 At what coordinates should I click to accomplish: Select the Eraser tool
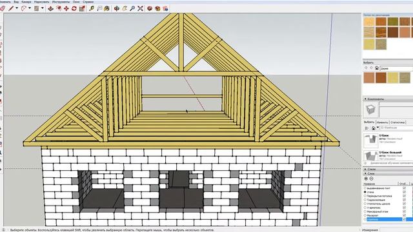pos(3,8)
